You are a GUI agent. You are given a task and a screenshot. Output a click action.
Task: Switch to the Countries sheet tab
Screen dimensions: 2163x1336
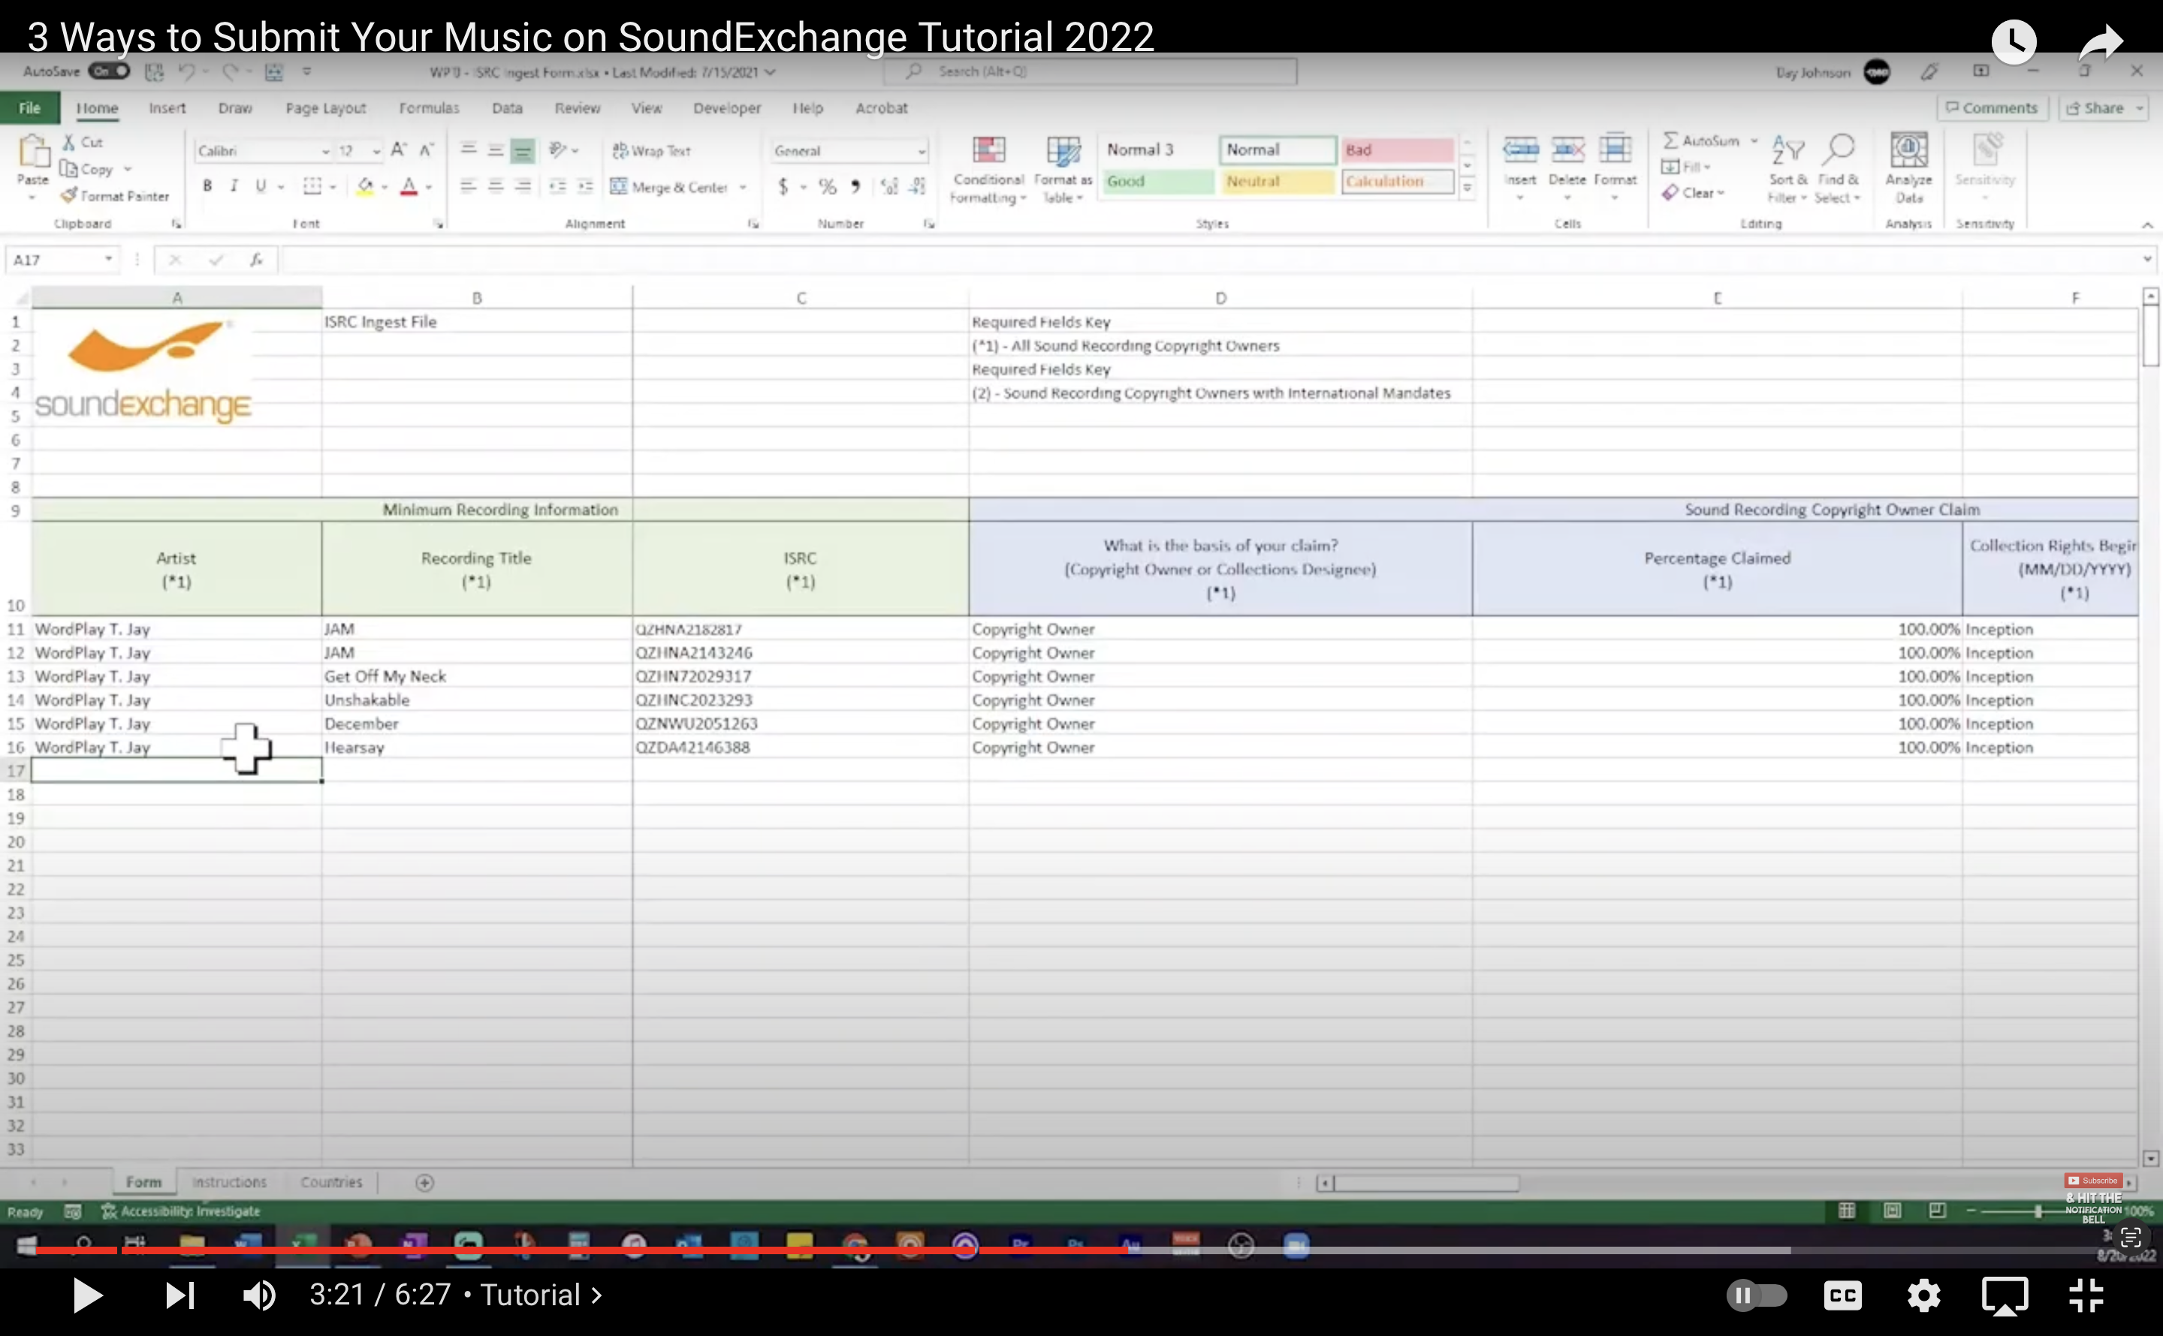pyautogui.click(x=330, y=1181)
